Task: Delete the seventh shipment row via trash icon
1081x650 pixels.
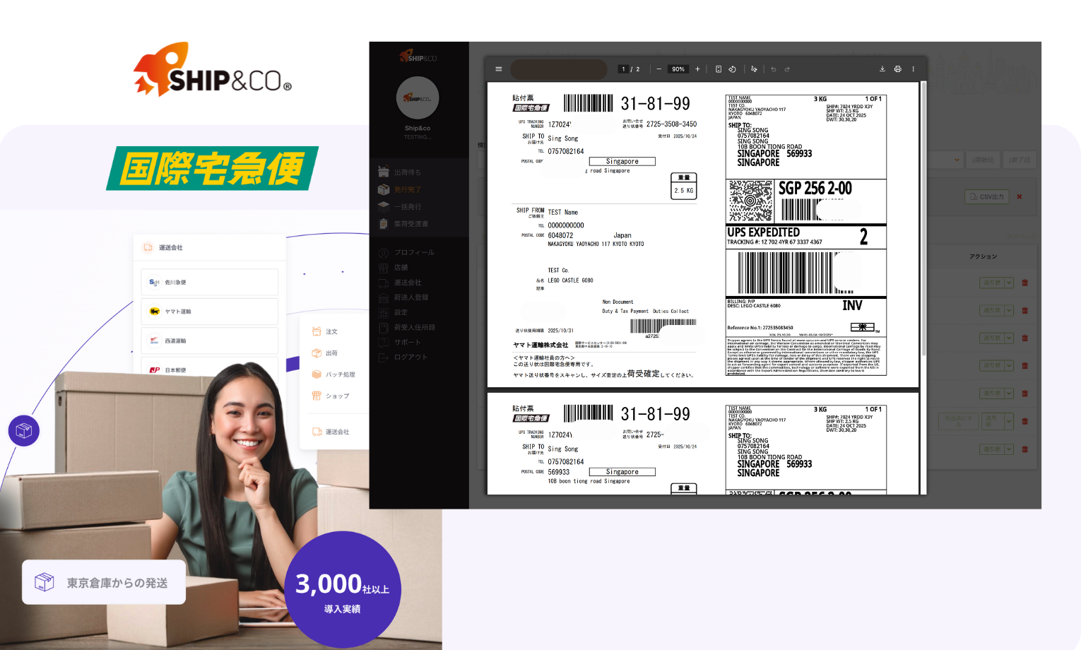Action: [x=1025, y=449]
